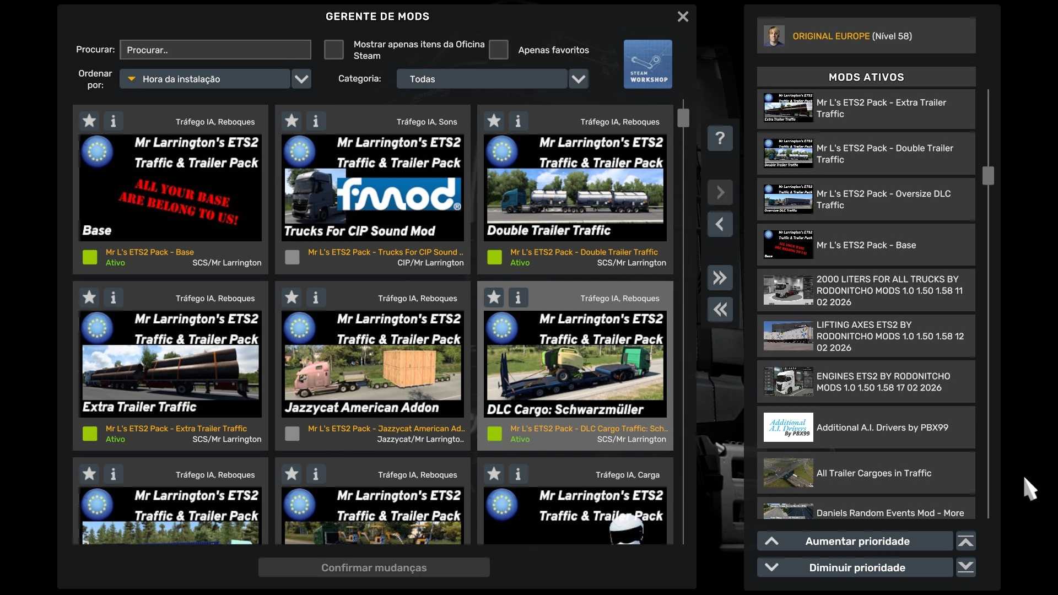Screen dimensions: 1058x595
Task: Select All Trailer Cargoes in Traffic entry
Action: pos(866,473)
